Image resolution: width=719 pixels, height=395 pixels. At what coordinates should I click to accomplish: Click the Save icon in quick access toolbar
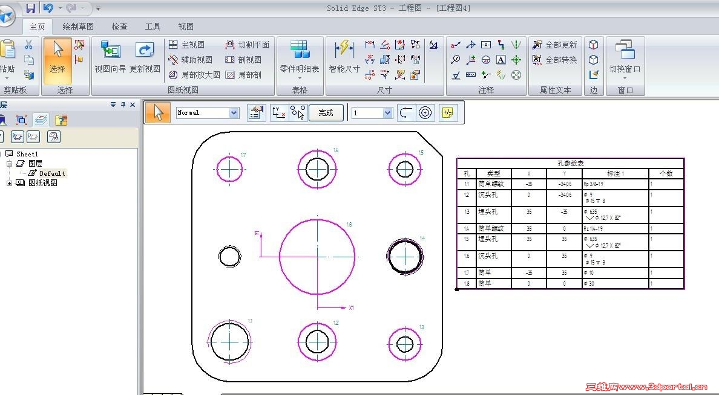point(31,8)
